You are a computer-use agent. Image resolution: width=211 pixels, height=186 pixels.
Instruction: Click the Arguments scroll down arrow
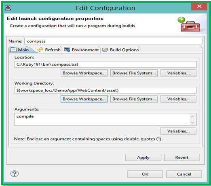pyautogui.click(x=193, y=122)
